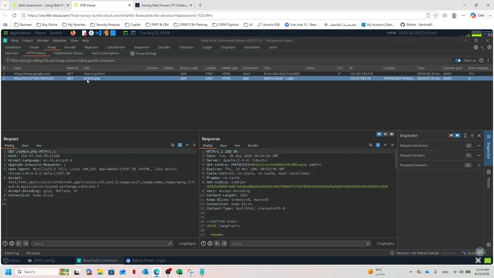
Task: Open Request search settings gear
Action: 12,244
